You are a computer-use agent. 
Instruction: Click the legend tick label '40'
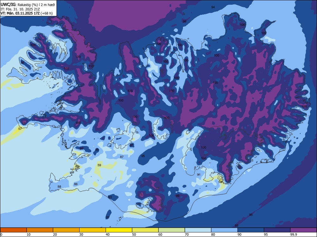(x=107, y=234)
